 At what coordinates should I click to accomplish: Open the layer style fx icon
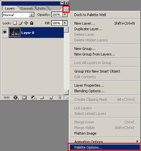point(16,97)
